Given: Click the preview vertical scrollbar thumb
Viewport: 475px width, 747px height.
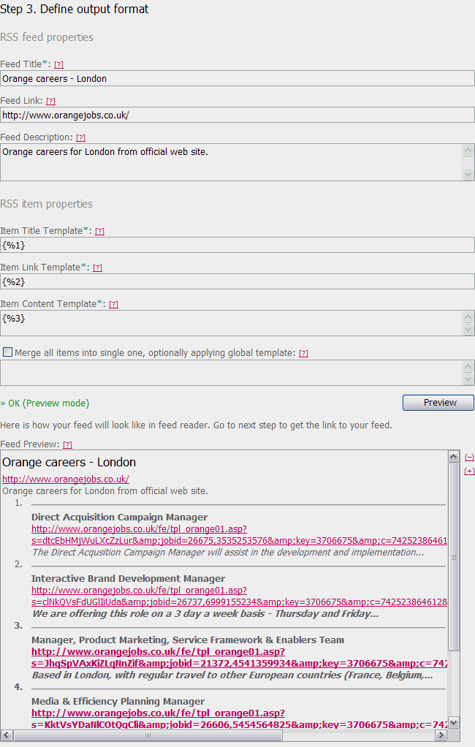Looking at the screenshot, I should pyautogui.click(x=454, y=556).
